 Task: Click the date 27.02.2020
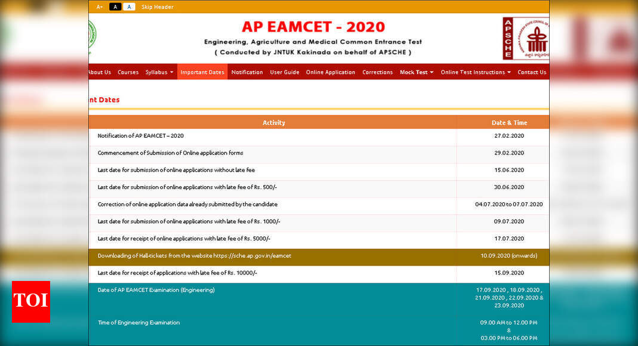pos(509,136)
